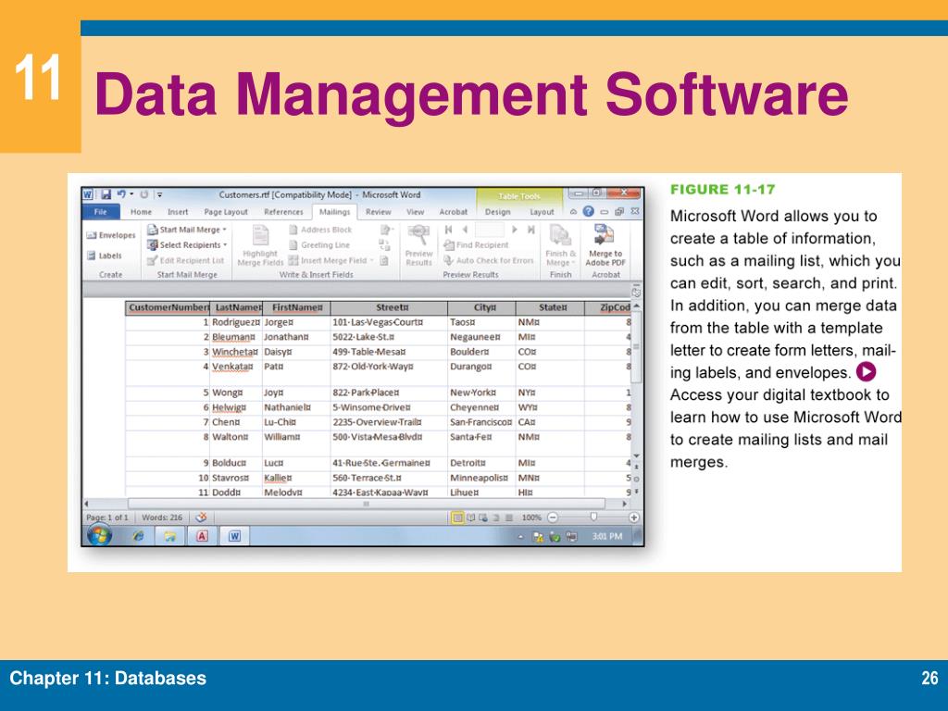Go to the first merge record
948x711 pixels.
[x=448, y=230]
